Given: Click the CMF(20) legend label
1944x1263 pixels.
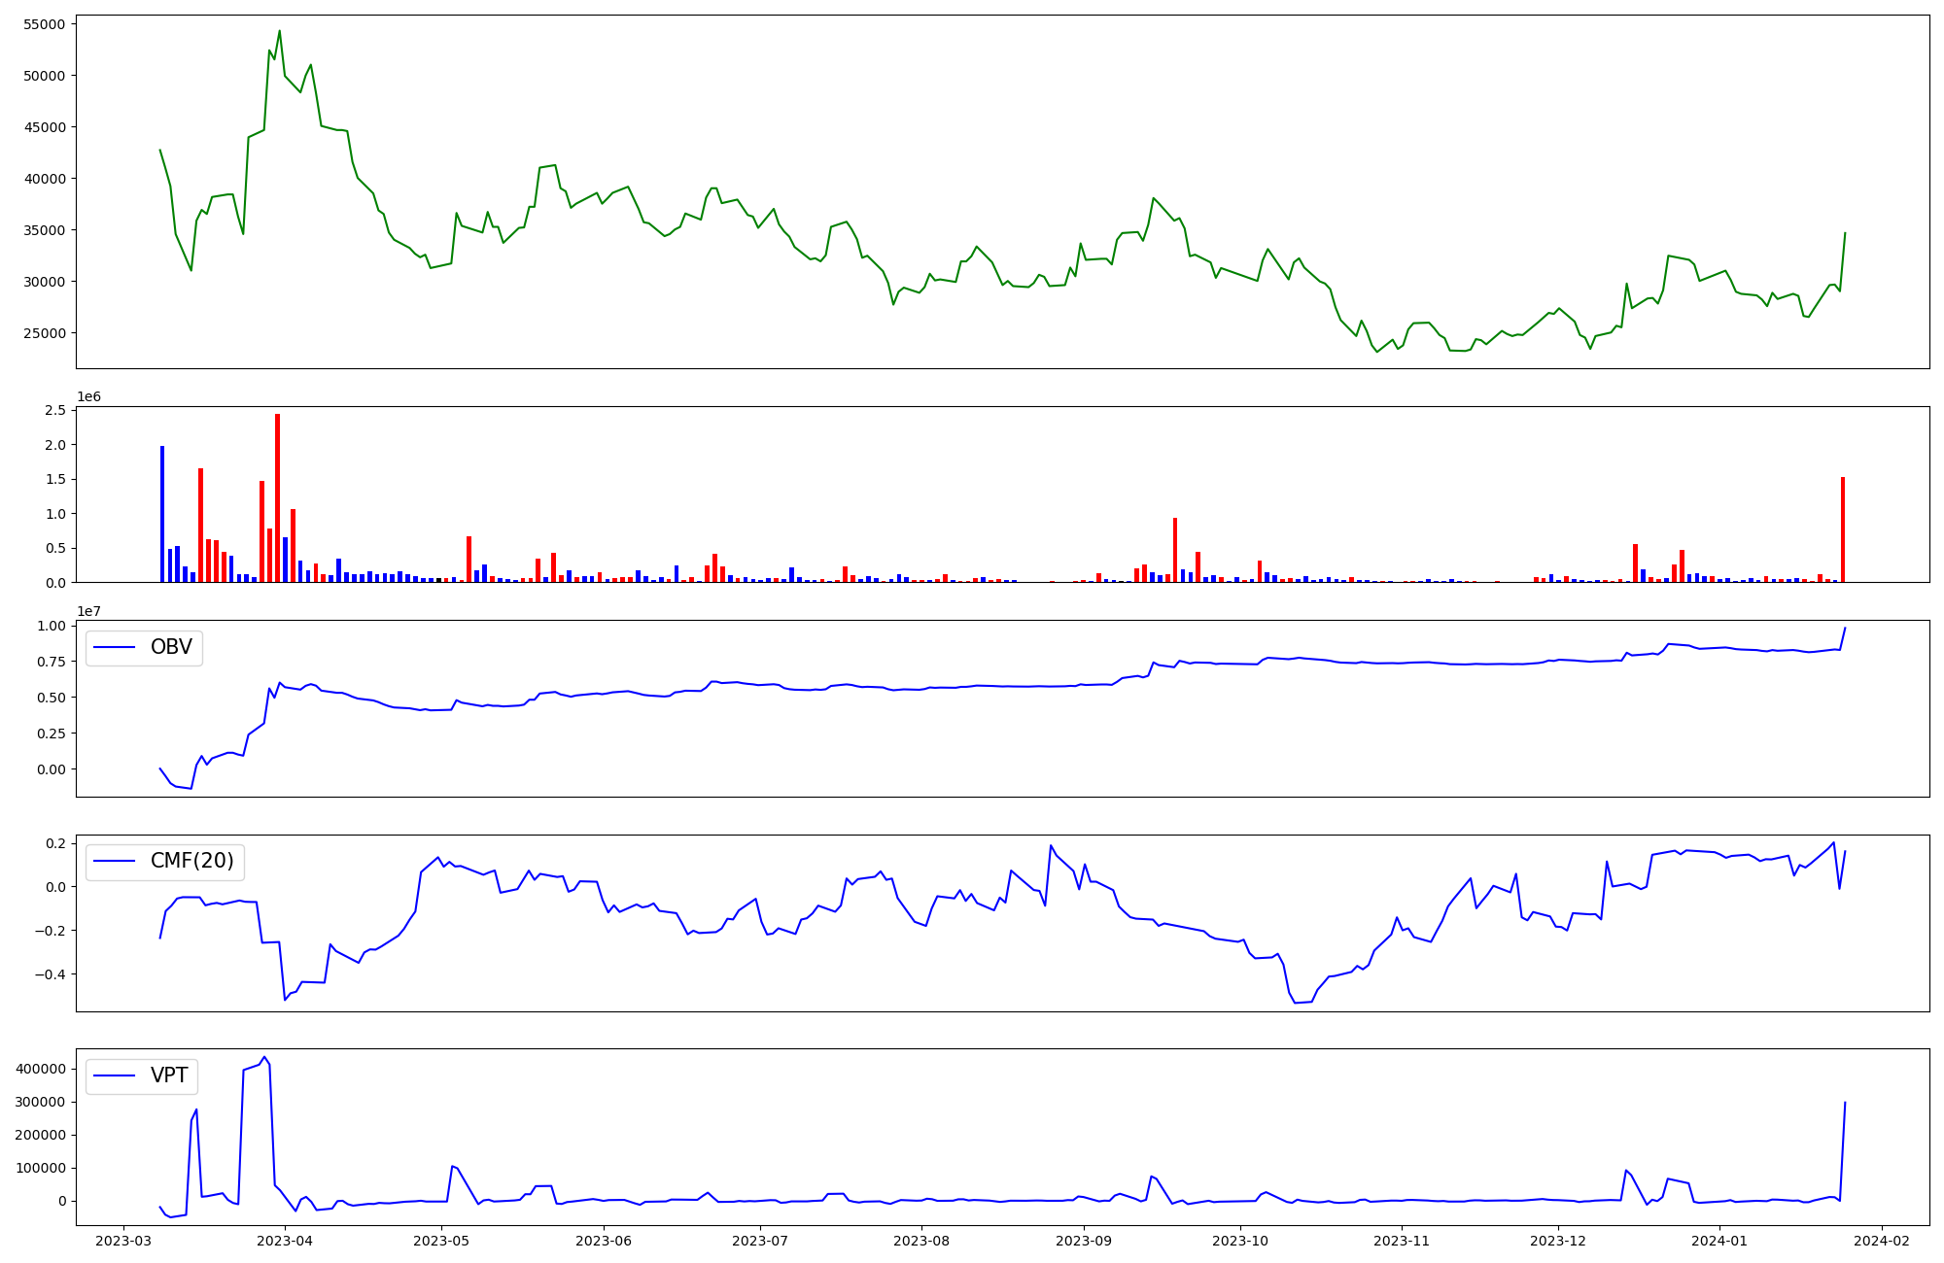Looking at the screenshot, I should pos(191,861).
